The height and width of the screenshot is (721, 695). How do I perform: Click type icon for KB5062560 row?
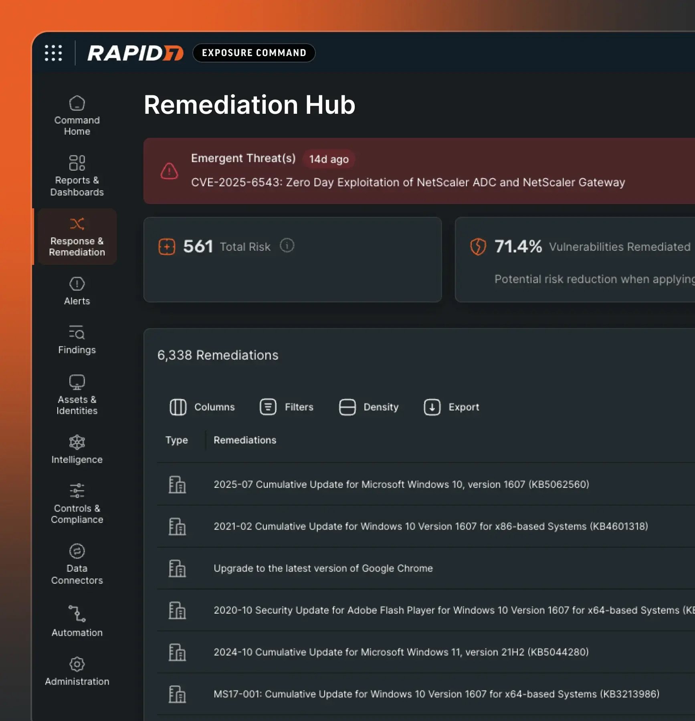click(177, 484)
